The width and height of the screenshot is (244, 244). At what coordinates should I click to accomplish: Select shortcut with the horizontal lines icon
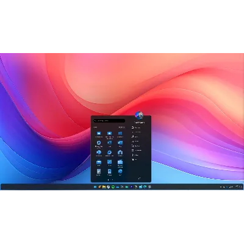(x=137, y=150)
